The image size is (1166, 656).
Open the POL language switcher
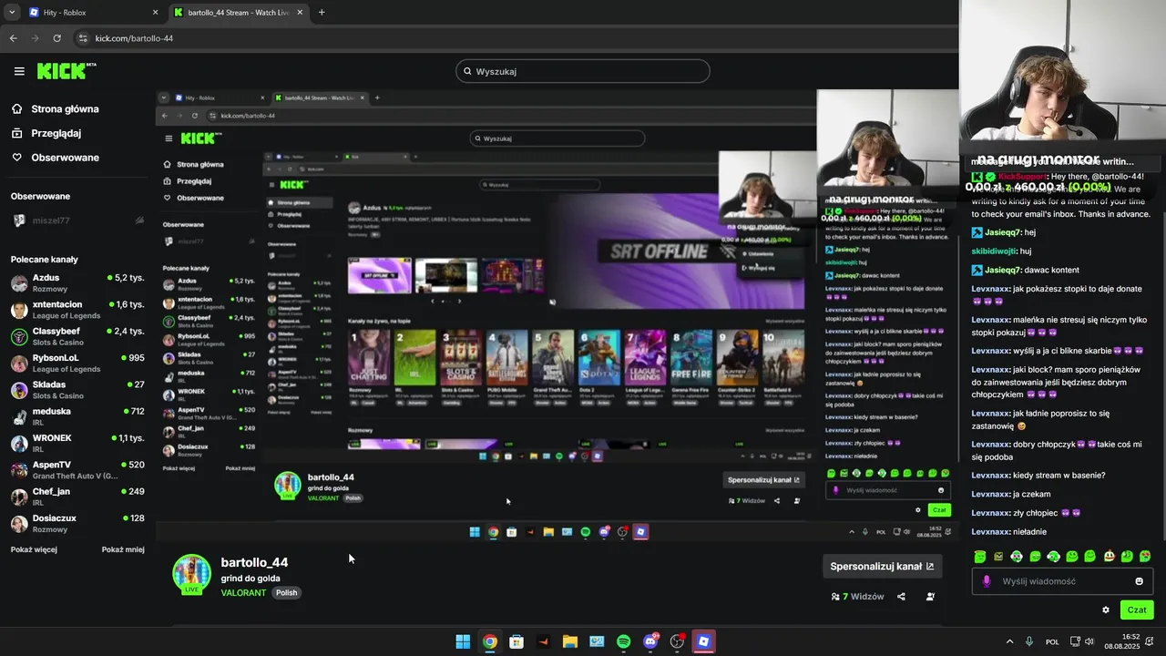1052,641
